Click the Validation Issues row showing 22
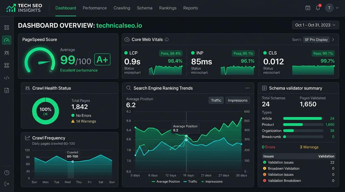This screenshot has height=192, width=345. (298, 162)
